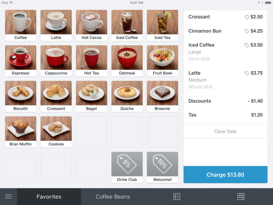Select the Favorites tab
The width and height of the screenshot is (273, 205).
click(x=49, y=196)
